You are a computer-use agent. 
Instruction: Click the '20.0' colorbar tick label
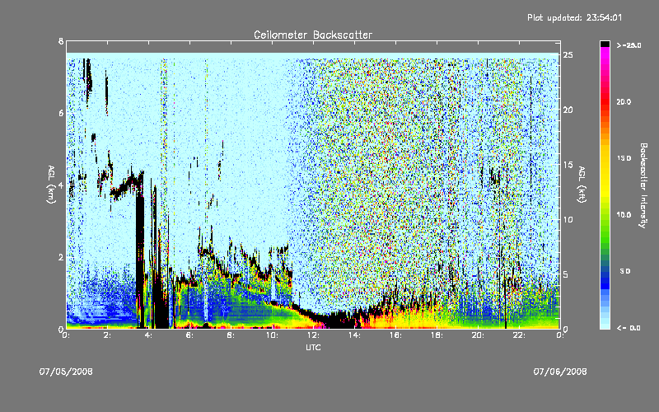point(624,101)
